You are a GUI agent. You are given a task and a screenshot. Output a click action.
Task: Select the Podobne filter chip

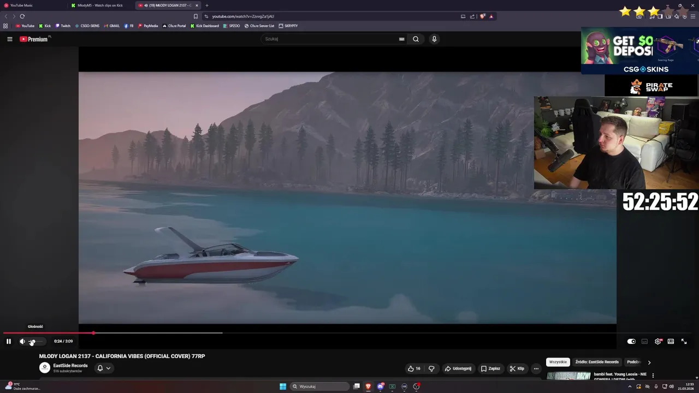633,362
